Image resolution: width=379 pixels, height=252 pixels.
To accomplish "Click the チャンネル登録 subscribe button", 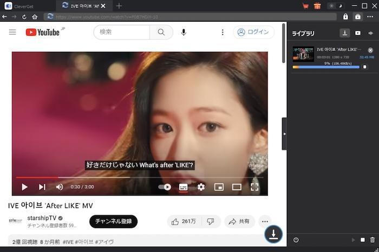I will coord(113,221).
